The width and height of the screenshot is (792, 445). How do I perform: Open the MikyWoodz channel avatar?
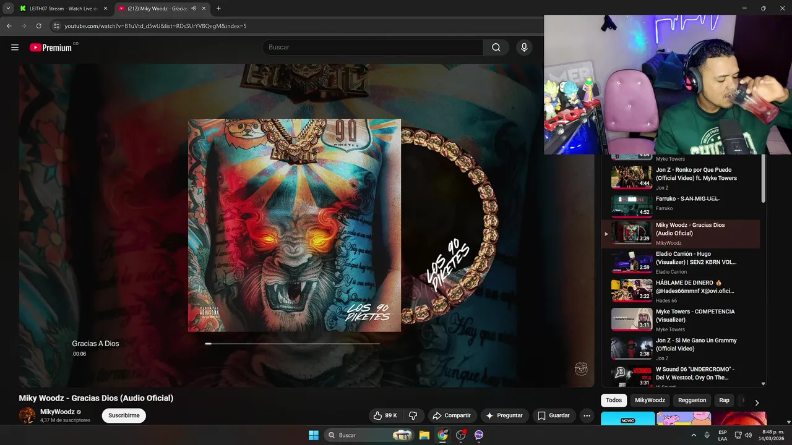(27, 415)
